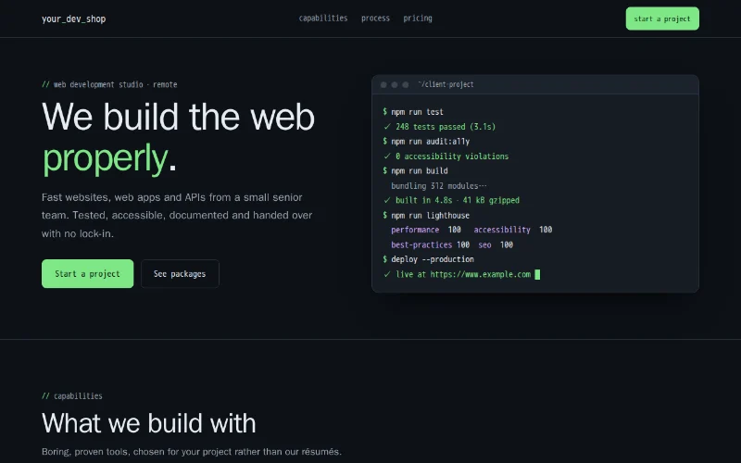
Task: Select '248 tests passed (3.1s)' line
Action: (440, 127)
